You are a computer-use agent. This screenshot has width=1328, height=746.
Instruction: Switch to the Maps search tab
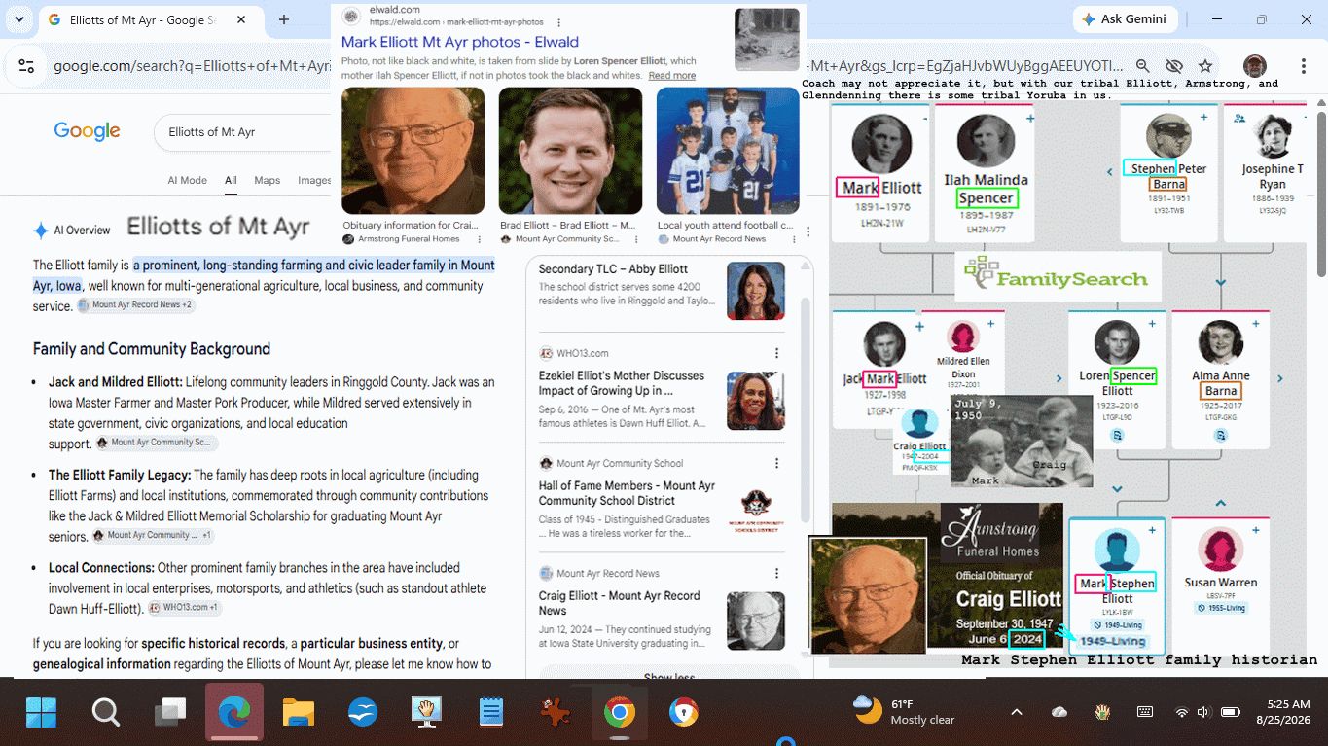[x=267, y=180]
